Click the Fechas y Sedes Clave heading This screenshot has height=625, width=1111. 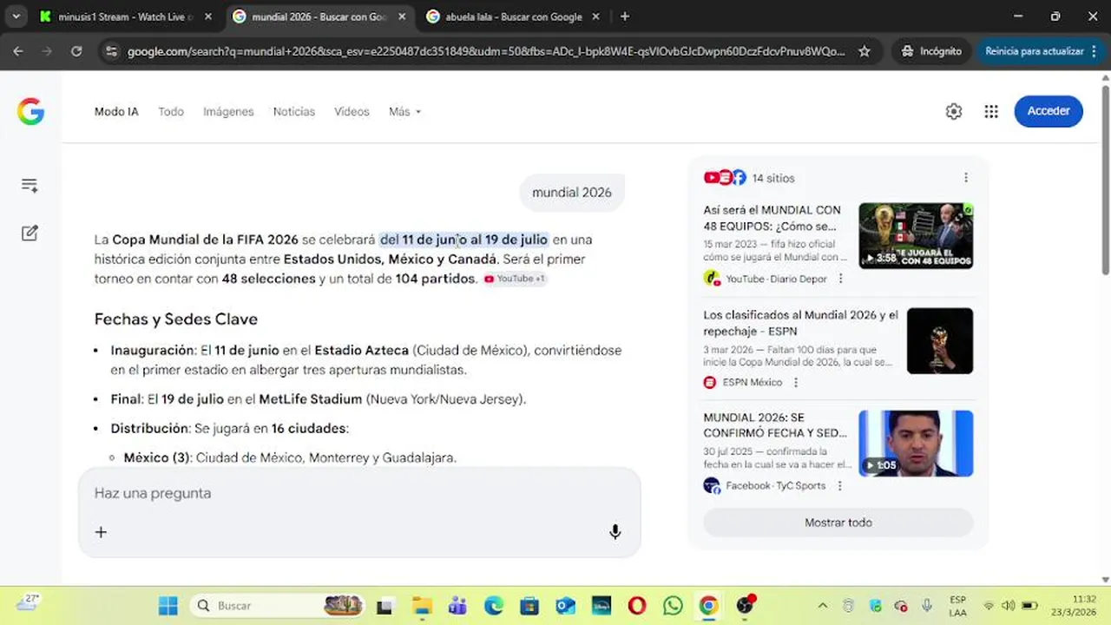click(176, 319)
